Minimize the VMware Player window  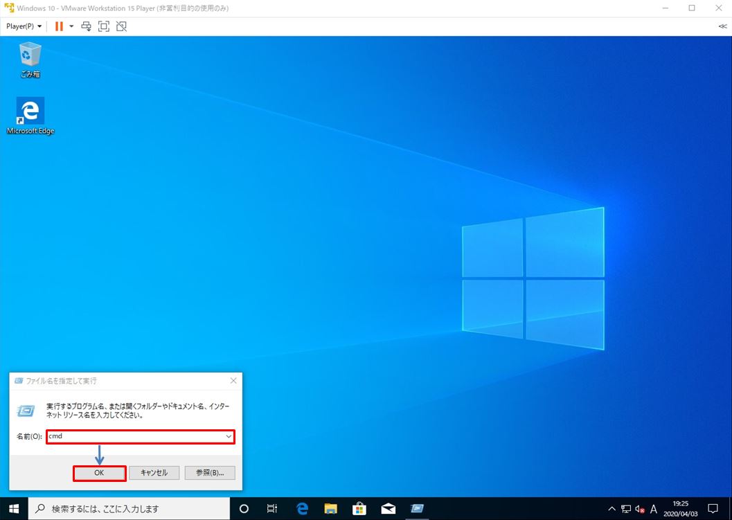pos(665,8)
